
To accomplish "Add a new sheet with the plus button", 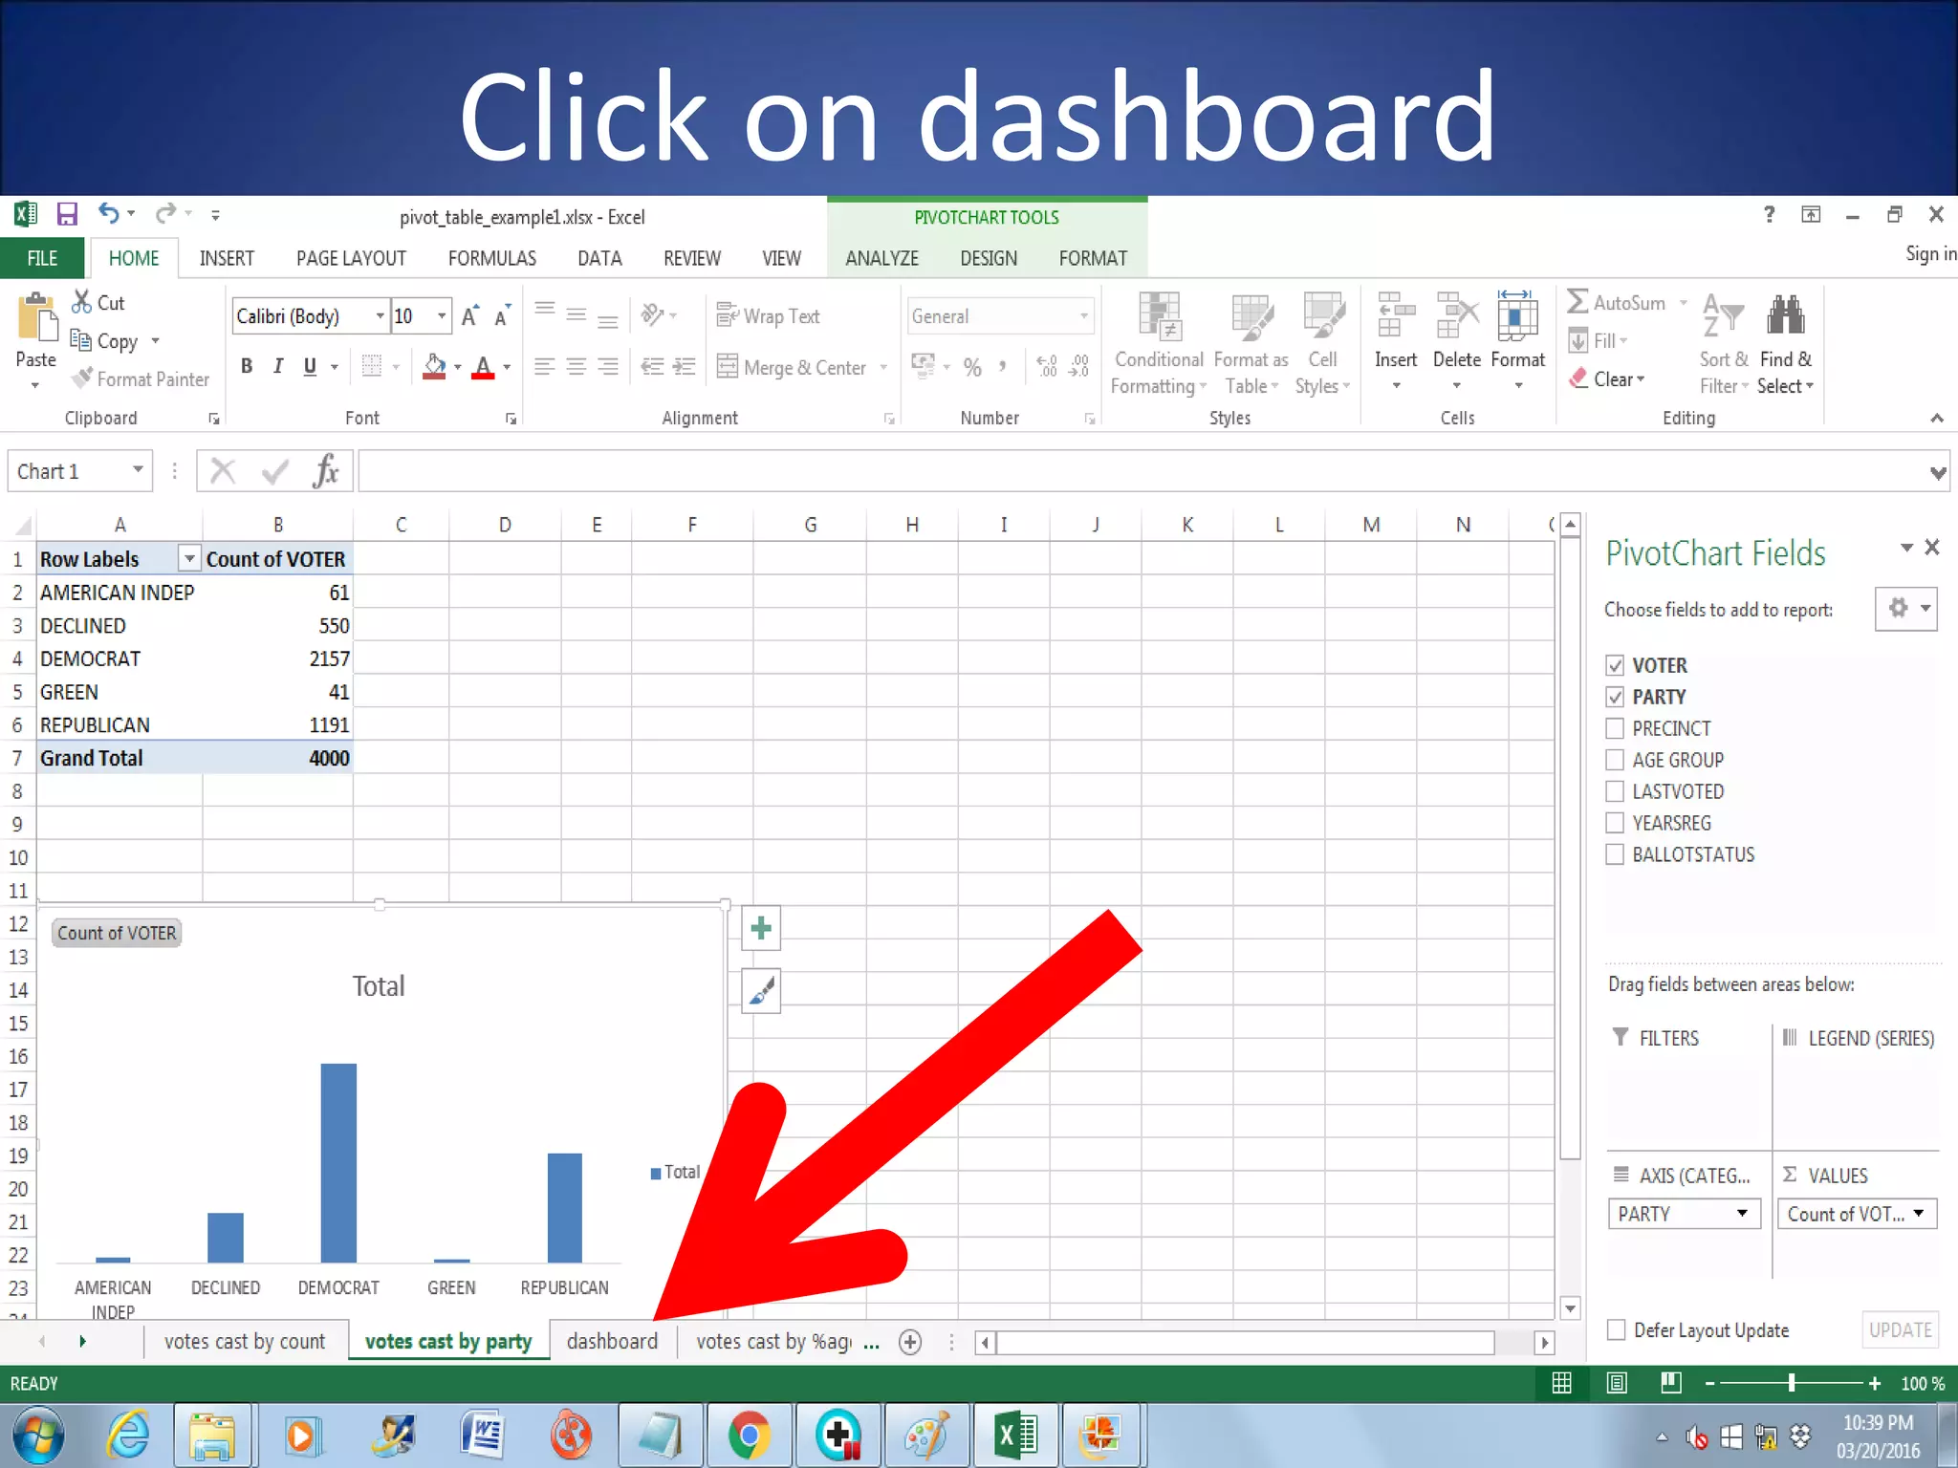I will (910, 1342).
